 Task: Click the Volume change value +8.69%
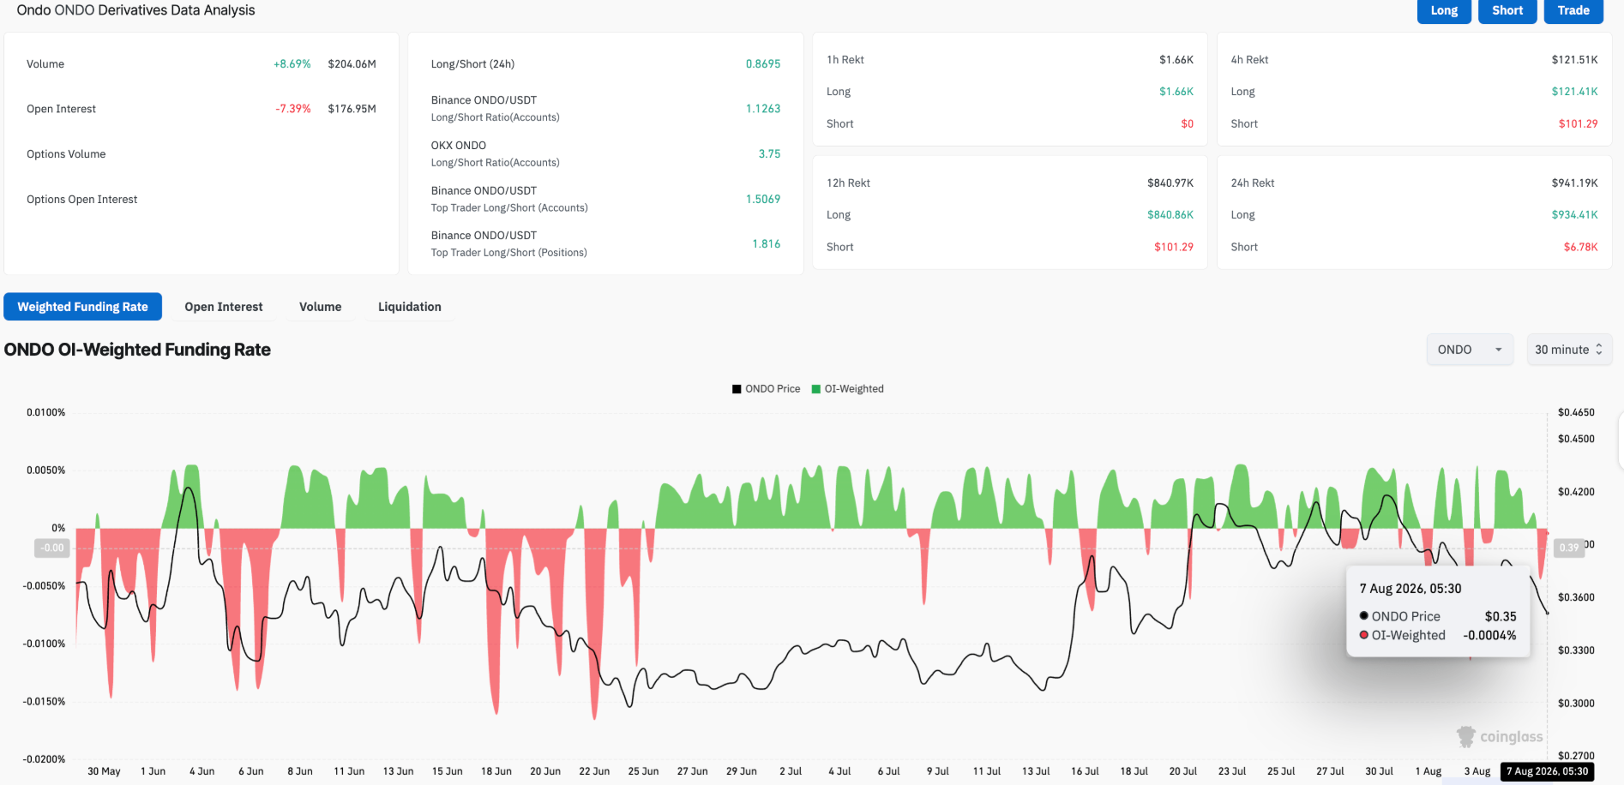[292, 64]
